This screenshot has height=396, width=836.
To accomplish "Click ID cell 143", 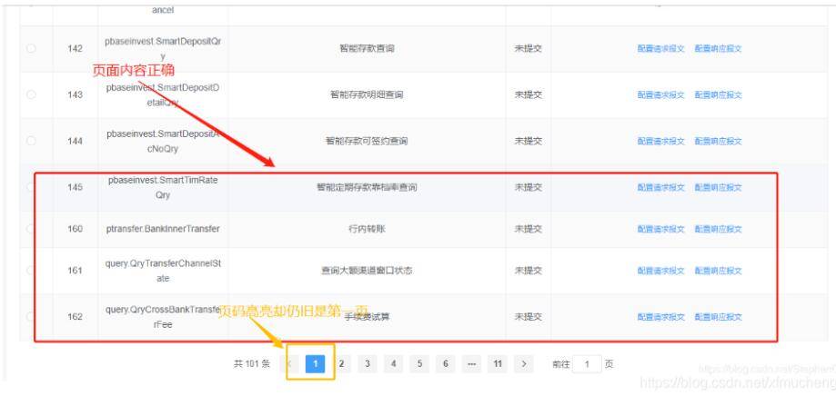I will 76,94.
